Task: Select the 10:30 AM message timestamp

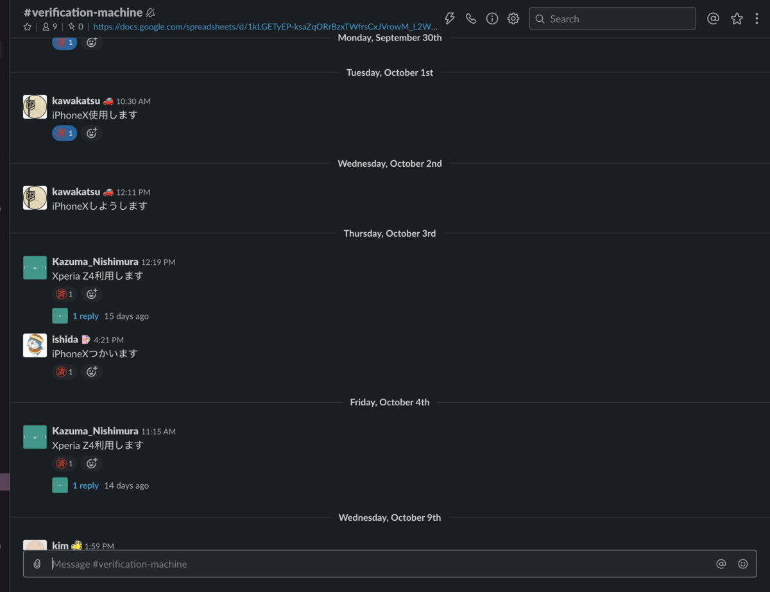Action: pyautogui.click(x=133, y=101)
